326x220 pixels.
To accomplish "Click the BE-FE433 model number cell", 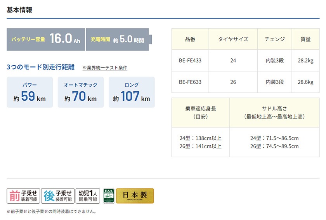I will click(190, 61).
